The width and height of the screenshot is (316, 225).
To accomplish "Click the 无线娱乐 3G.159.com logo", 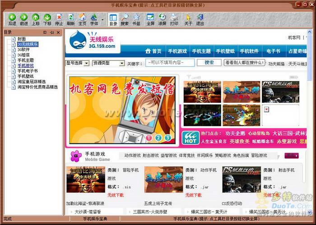I will point(93,41).
